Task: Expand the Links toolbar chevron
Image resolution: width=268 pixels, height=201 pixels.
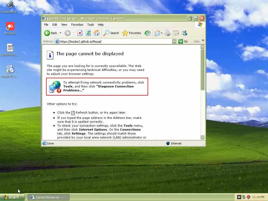Action: (203, 40)
